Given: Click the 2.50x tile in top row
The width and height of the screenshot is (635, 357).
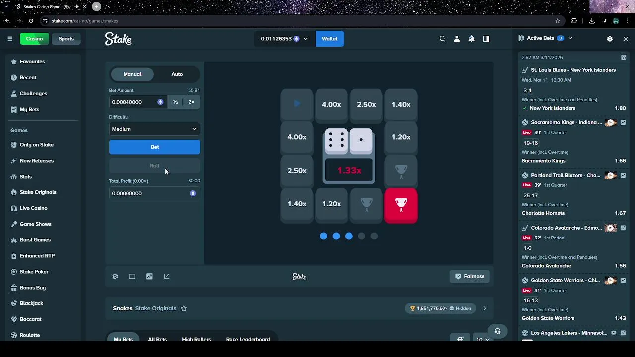Looking at the screenshot, I should pyautogui.click(x=366, y=104).
